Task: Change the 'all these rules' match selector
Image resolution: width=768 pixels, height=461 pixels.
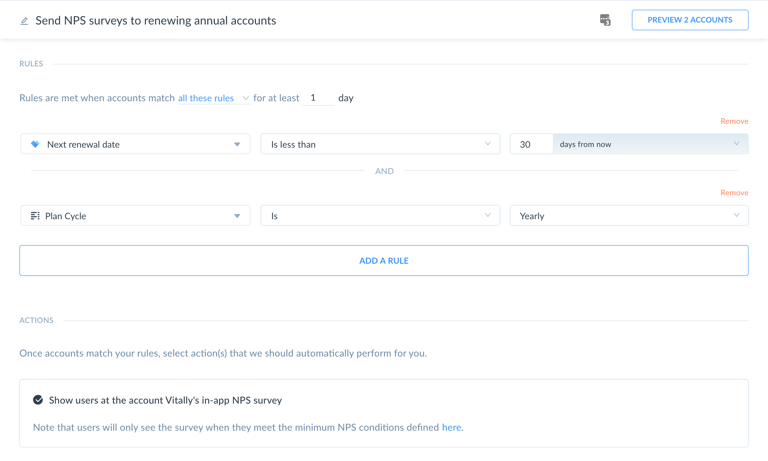Action: tap(213, 98)
